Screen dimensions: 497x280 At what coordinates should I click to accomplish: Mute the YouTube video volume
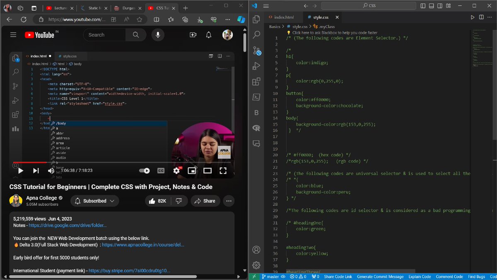(x=51, y=170)
